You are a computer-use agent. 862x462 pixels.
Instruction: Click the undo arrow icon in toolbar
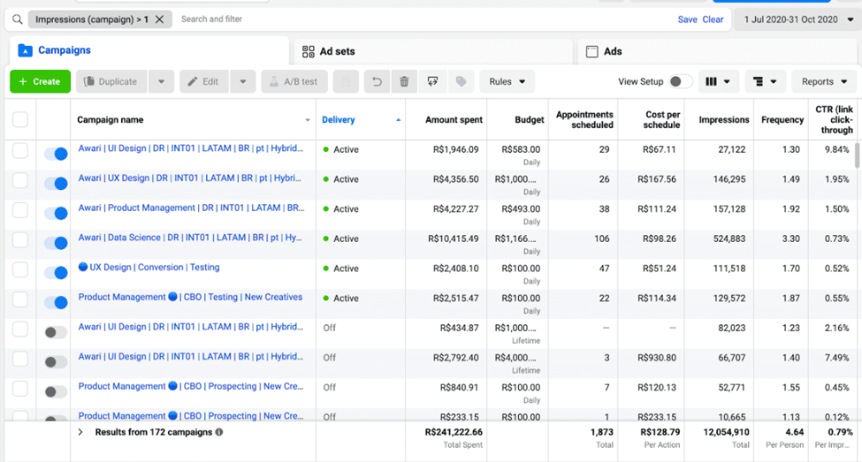coord(377,81)
